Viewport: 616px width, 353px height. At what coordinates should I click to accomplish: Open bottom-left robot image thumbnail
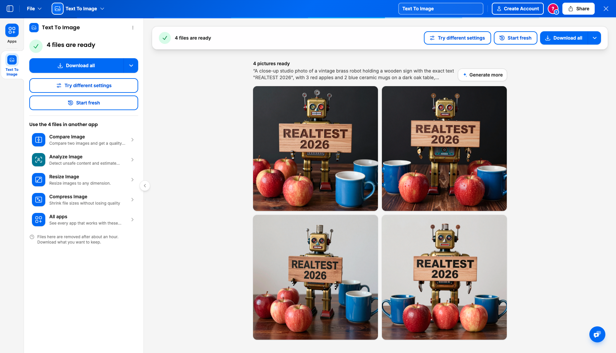tap(315, 277)
